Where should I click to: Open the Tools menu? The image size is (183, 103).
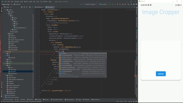tap(38, 1)
